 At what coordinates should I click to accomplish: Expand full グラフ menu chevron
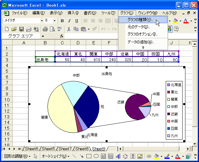click(x=143, y=47)
